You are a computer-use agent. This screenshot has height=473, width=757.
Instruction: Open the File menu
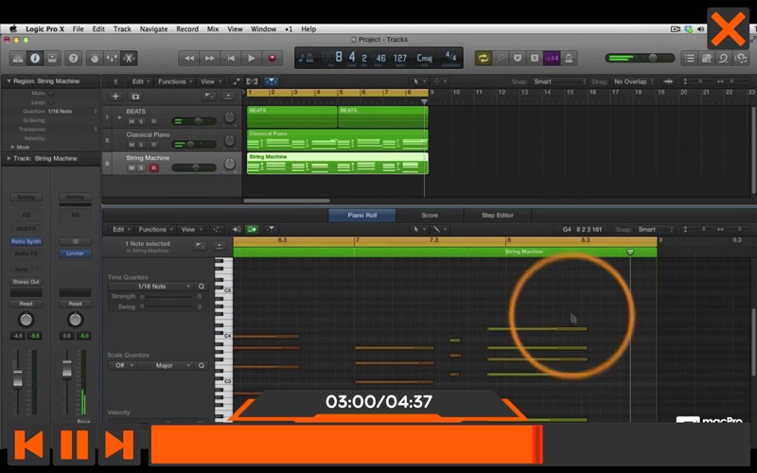point(79,29)
